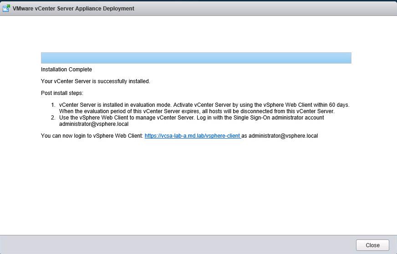Click the list number '2.' of post install steps
The image size is (397, 254).
53,118
